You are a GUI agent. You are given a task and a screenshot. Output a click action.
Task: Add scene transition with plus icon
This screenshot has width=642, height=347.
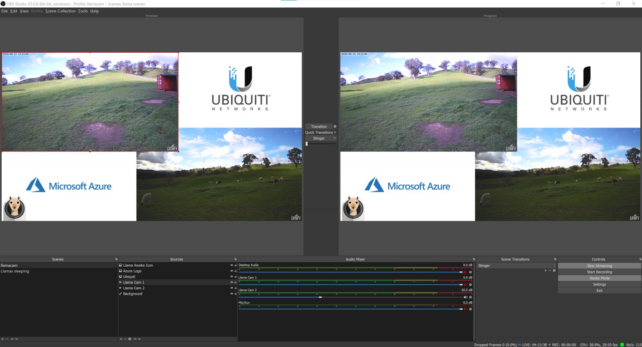[545, 270]
